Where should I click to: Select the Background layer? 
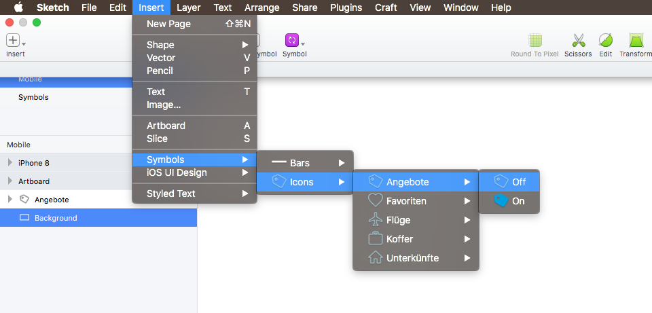tap(98, 218)
